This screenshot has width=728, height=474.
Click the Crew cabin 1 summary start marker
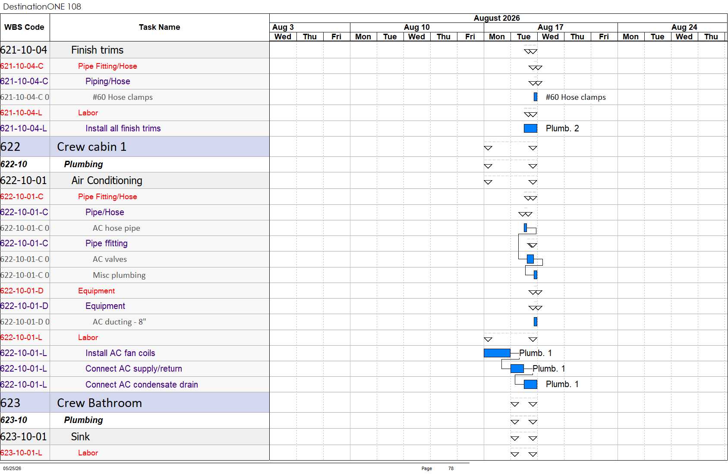point(488,148)
